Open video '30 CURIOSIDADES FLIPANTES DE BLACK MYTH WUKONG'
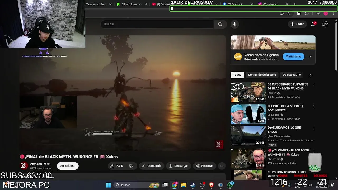 pos(288,86)
